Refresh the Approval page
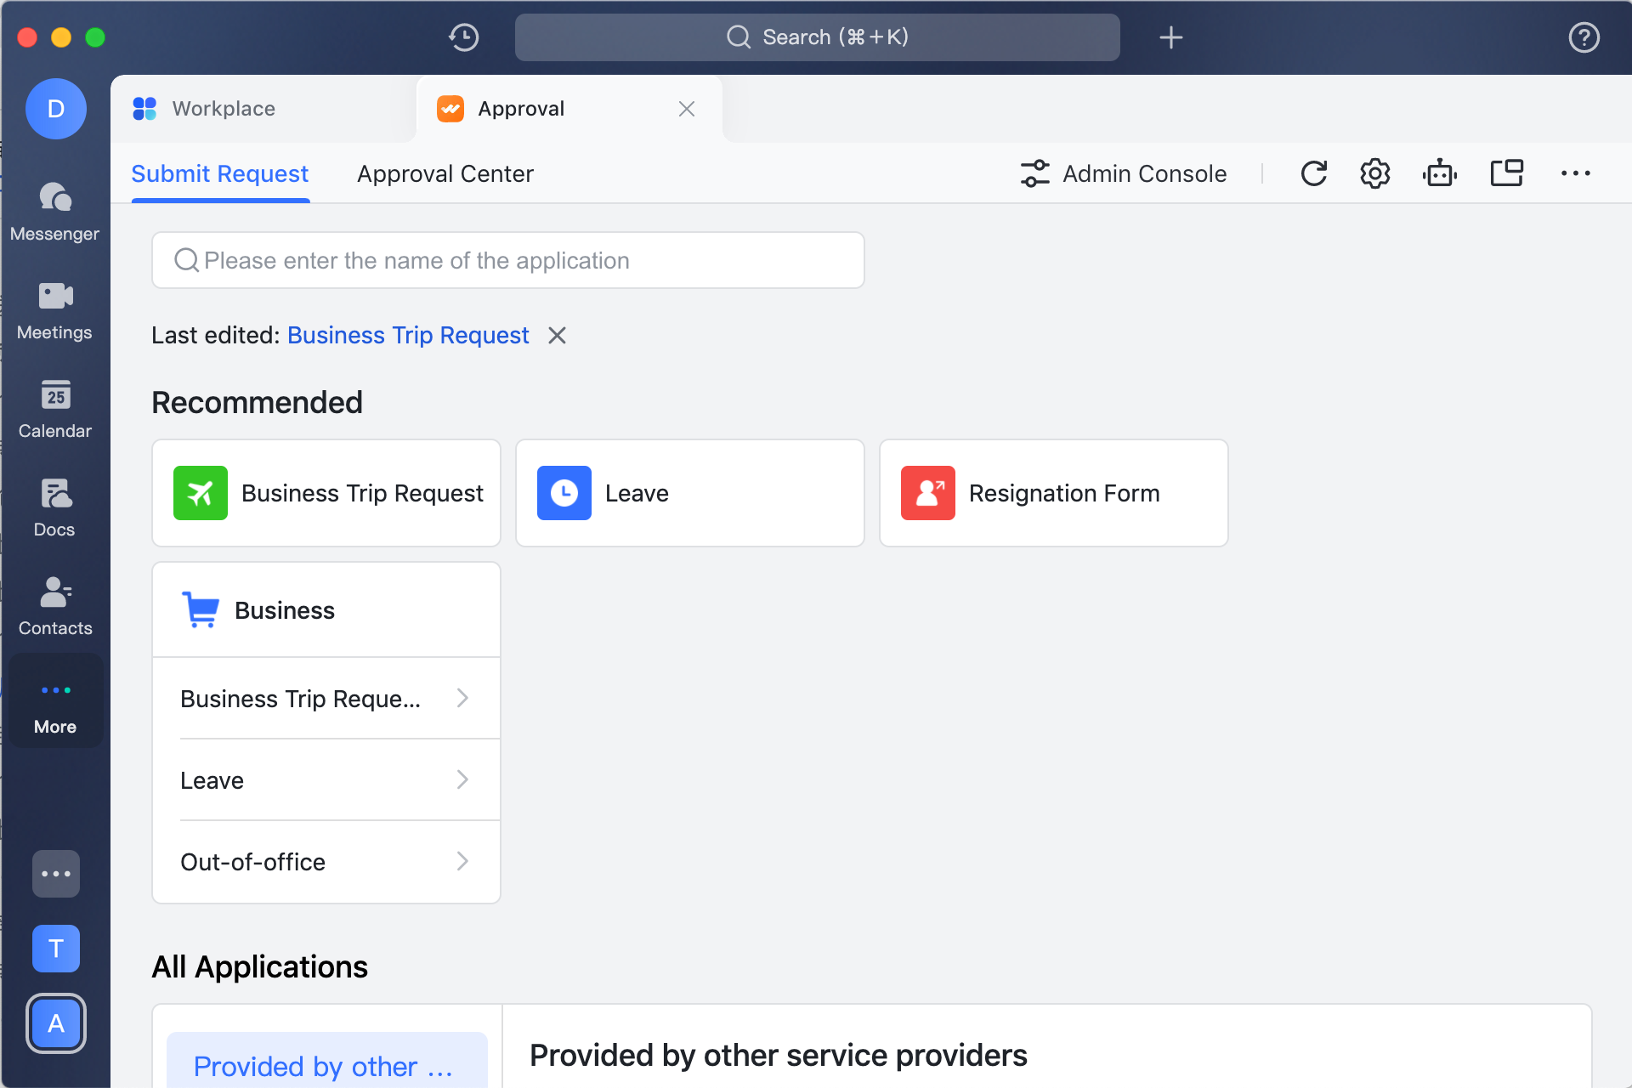1632x1088 pixels. [1313, 173]
